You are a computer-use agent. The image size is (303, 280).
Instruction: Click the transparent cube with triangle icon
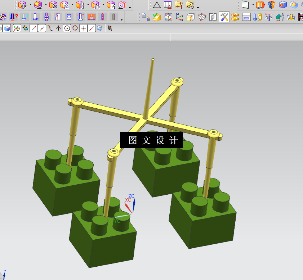pos(122,5)
